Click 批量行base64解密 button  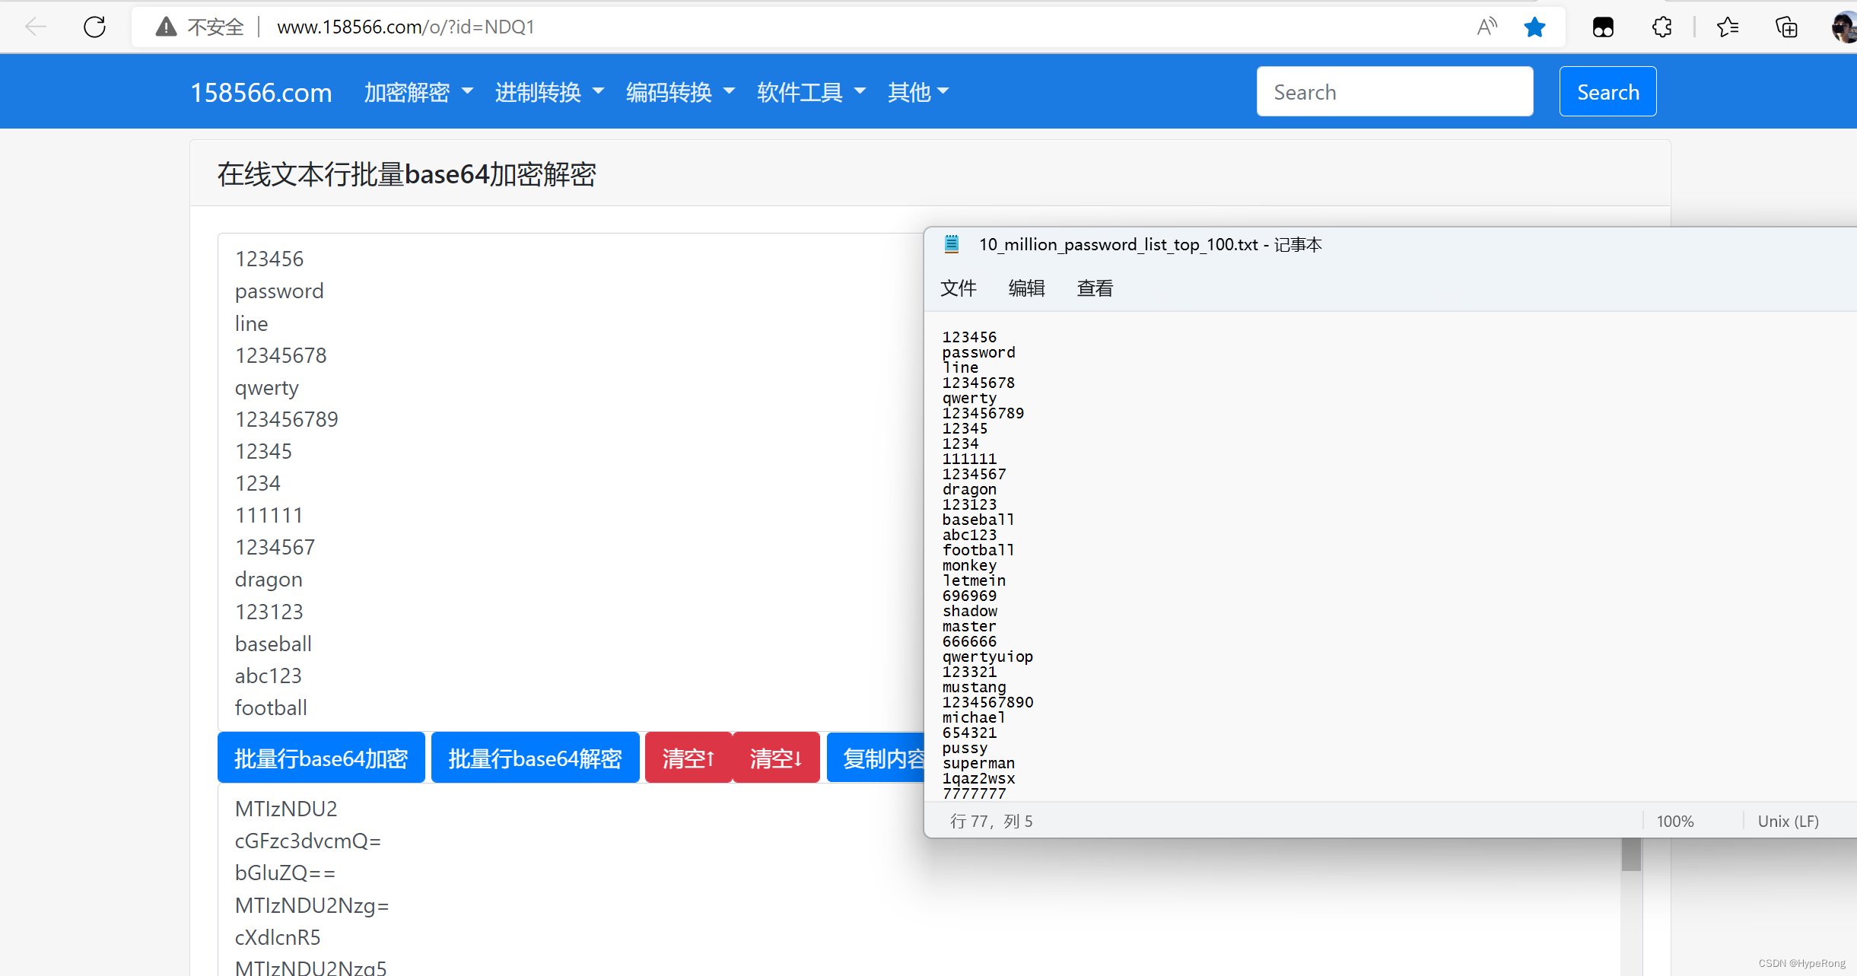click(x=535, y=758)
